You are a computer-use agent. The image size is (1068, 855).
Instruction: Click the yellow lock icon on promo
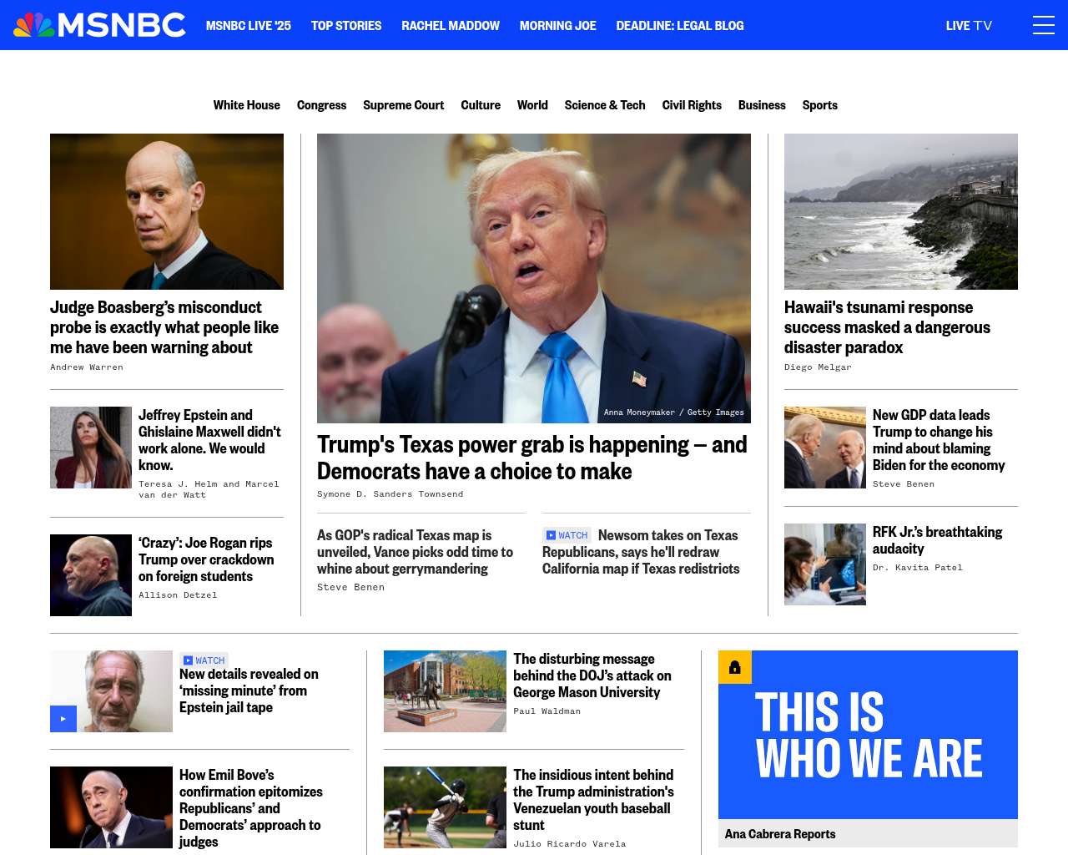[x=735, y=667]
